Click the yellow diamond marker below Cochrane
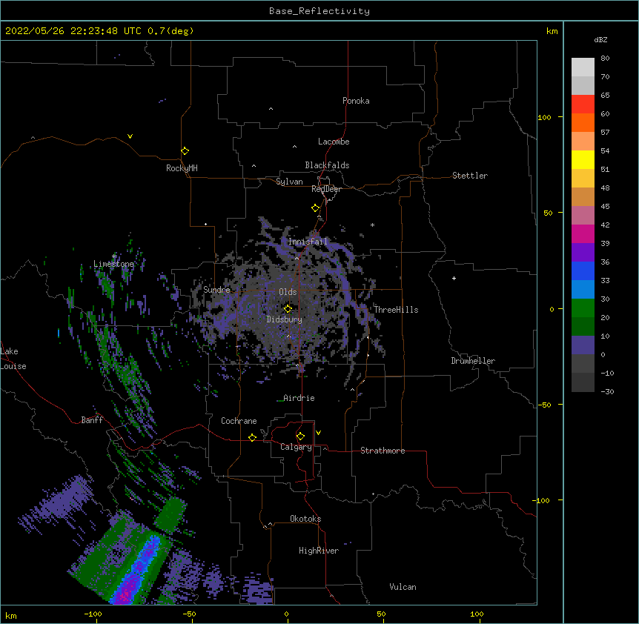 (x=252, y=437)
